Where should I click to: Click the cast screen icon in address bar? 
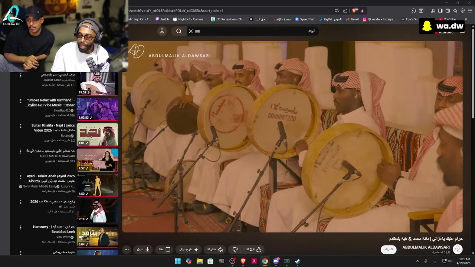pos(337,11)
